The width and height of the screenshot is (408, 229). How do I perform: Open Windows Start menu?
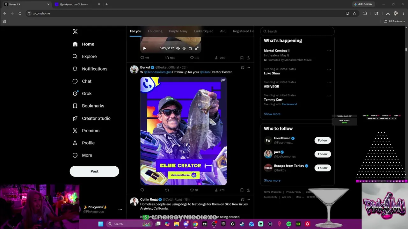point(101,224)
